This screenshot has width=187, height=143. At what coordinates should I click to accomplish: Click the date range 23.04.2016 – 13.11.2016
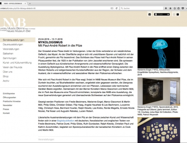click(x=50, y=39)
